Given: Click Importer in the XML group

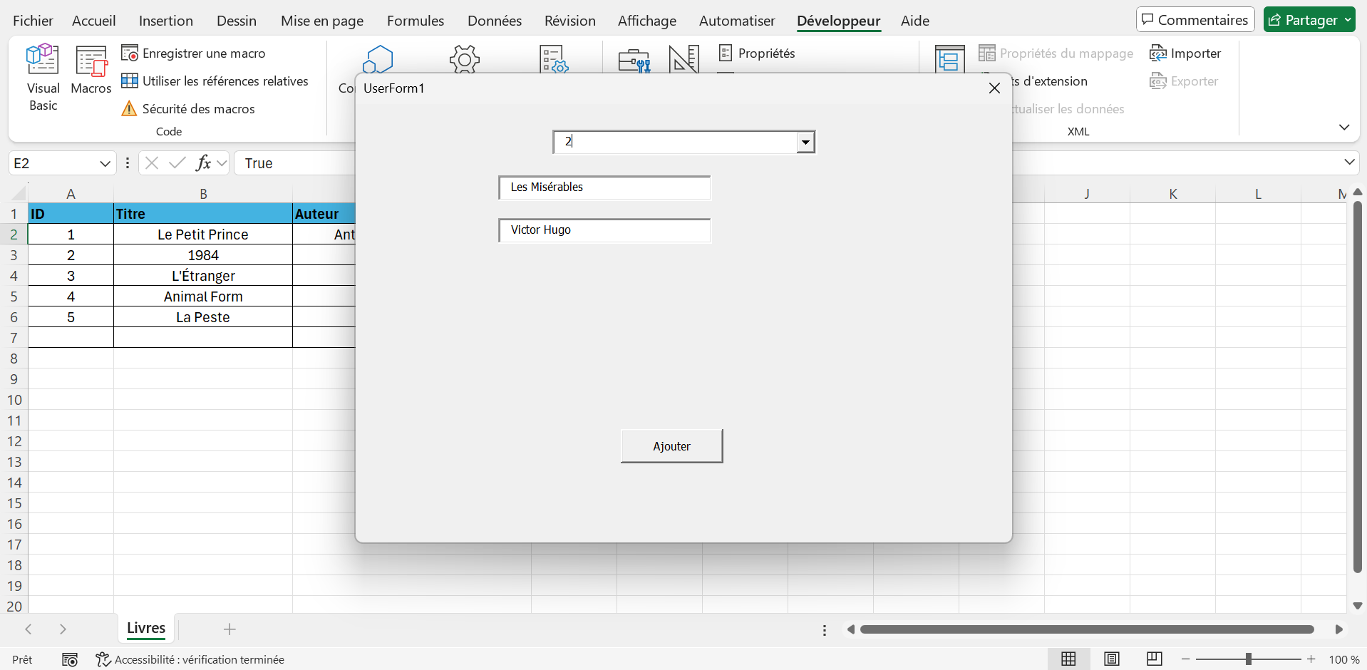Looking at the screenshot, I should click(1185, 53).
